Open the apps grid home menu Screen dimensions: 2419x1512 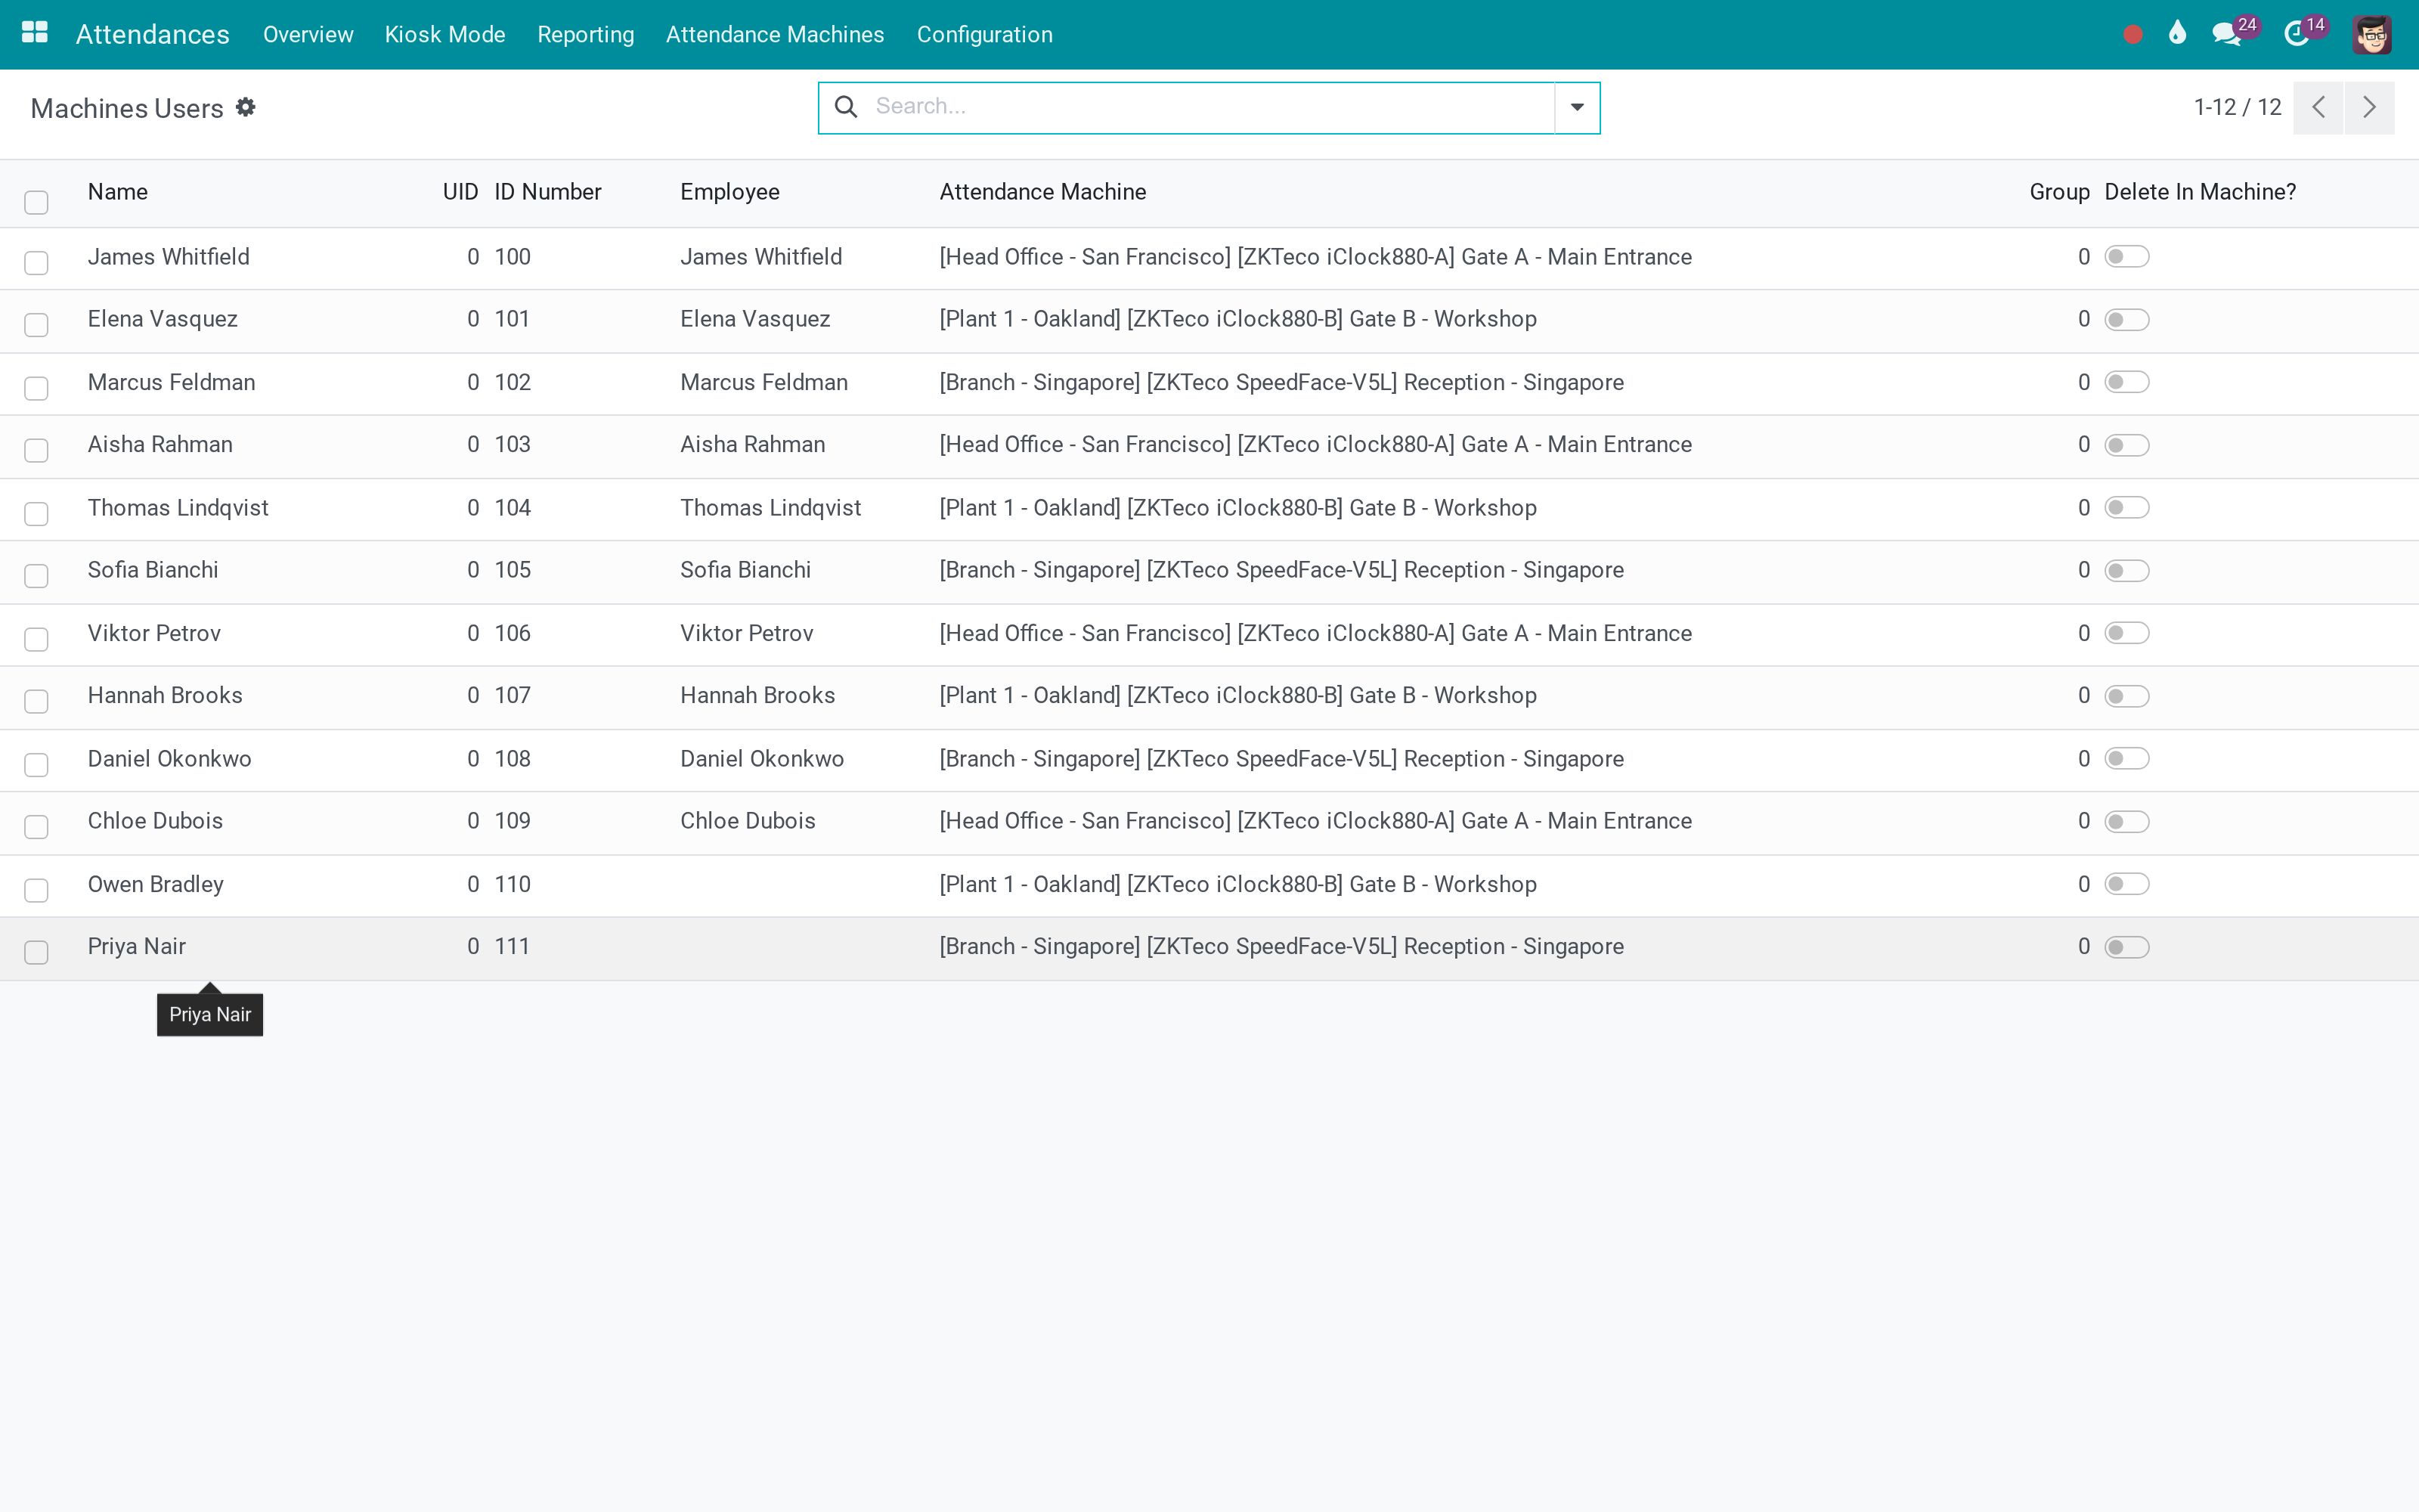click(35, 33)
